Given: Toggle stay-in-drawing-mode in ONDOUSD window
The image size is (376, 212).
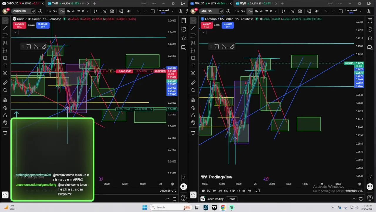Looking at the screenshot, I should pos(5,108).
